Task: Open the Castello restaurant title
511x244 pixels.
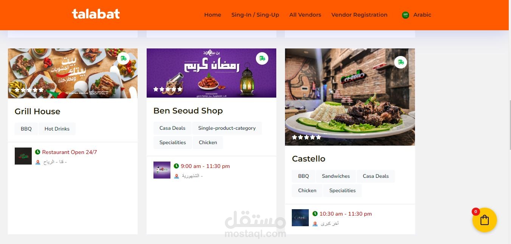Action: pos(308,159)
